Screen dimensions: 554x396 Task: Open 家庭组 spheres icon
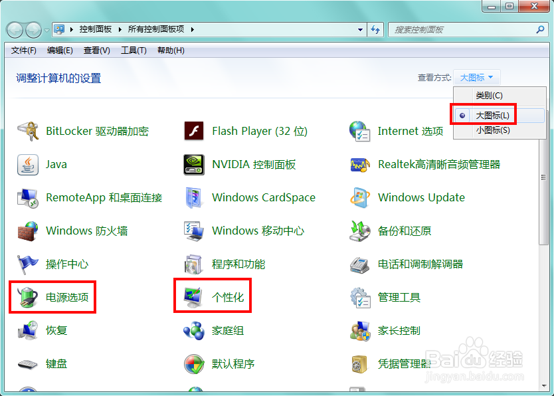pyautogui.click(x=193, y=331)
